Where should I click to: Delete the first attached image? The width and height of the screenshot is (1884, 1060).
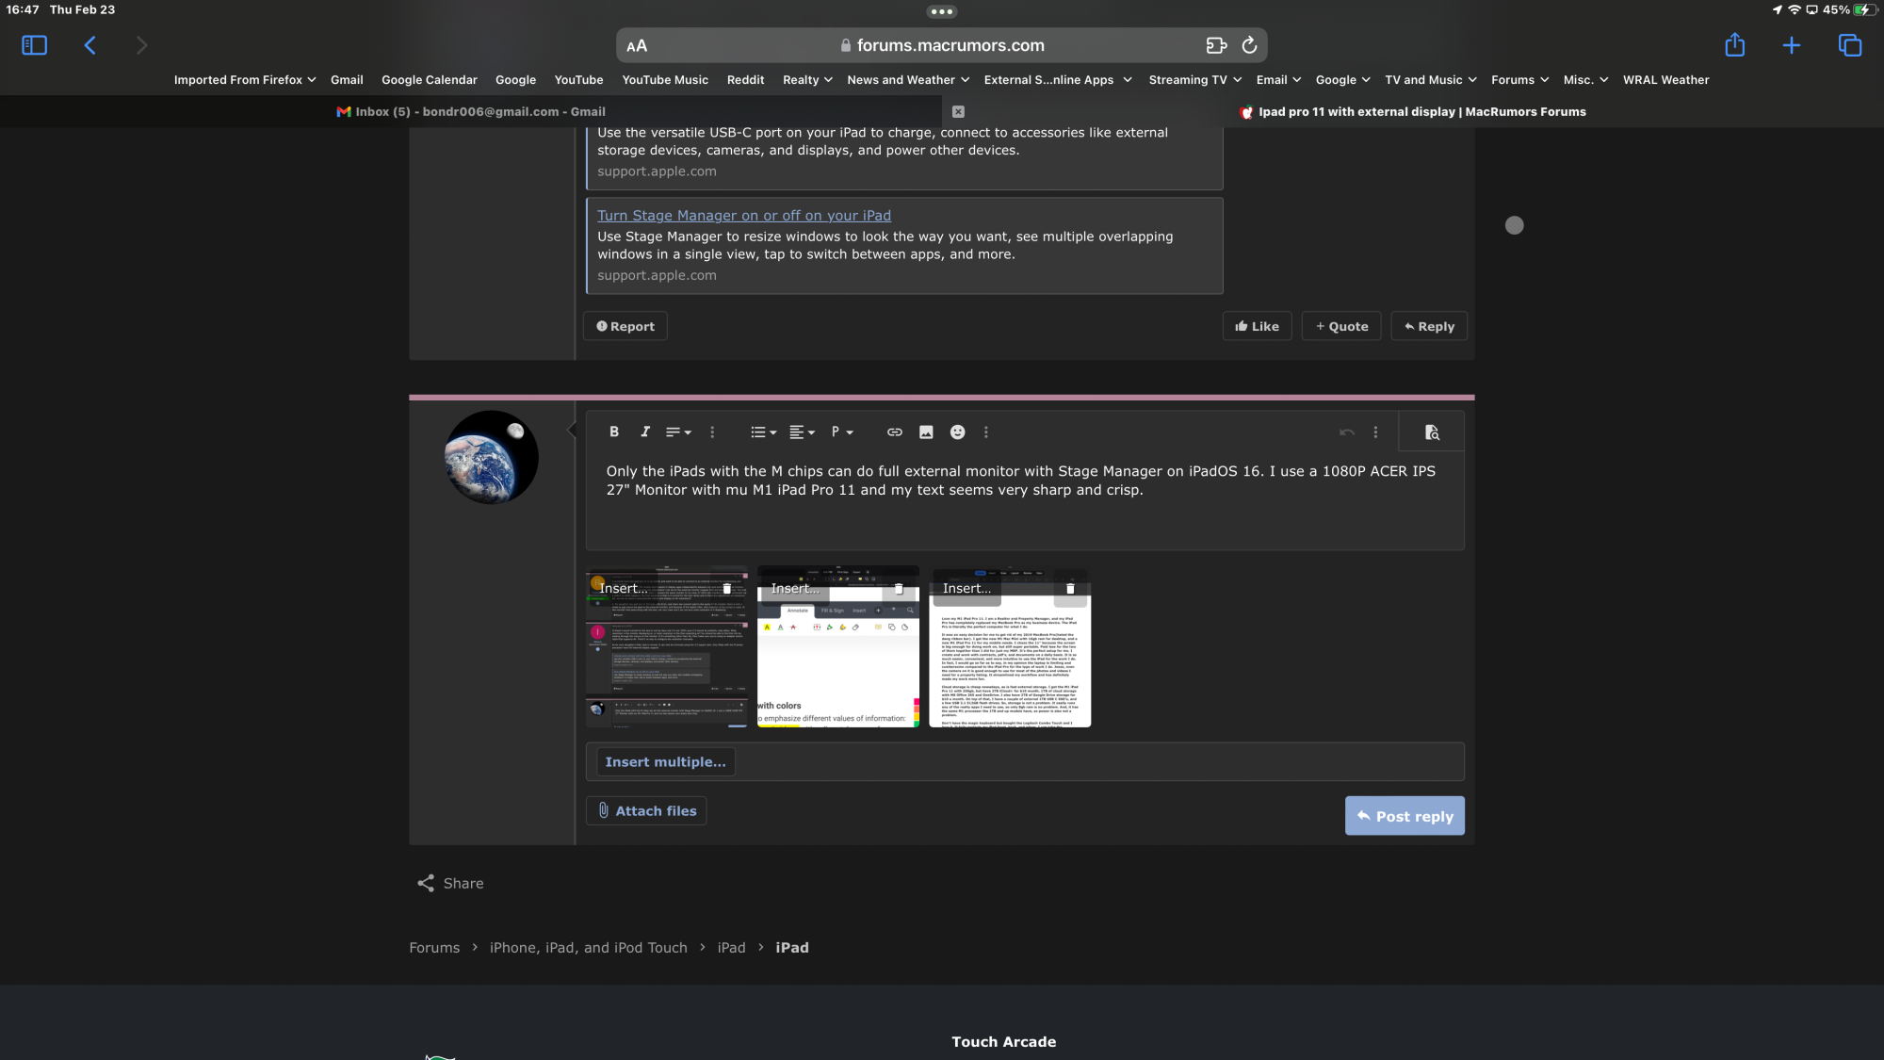[726, 588]
